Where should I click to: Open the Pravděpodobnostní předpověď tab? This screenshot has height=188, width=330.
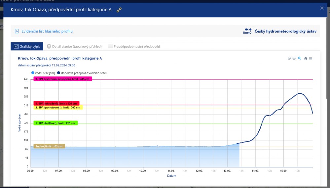click(134, 47)
